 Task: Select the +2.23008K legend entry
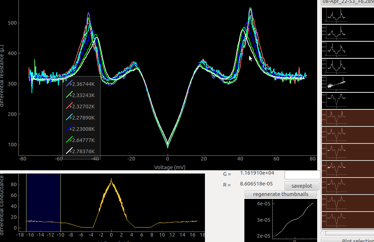80,129
